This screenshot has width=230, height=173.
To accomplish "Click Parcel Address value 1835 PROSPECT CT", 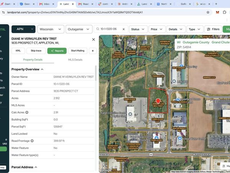I will pyautogui.click(x=66, y=91).
